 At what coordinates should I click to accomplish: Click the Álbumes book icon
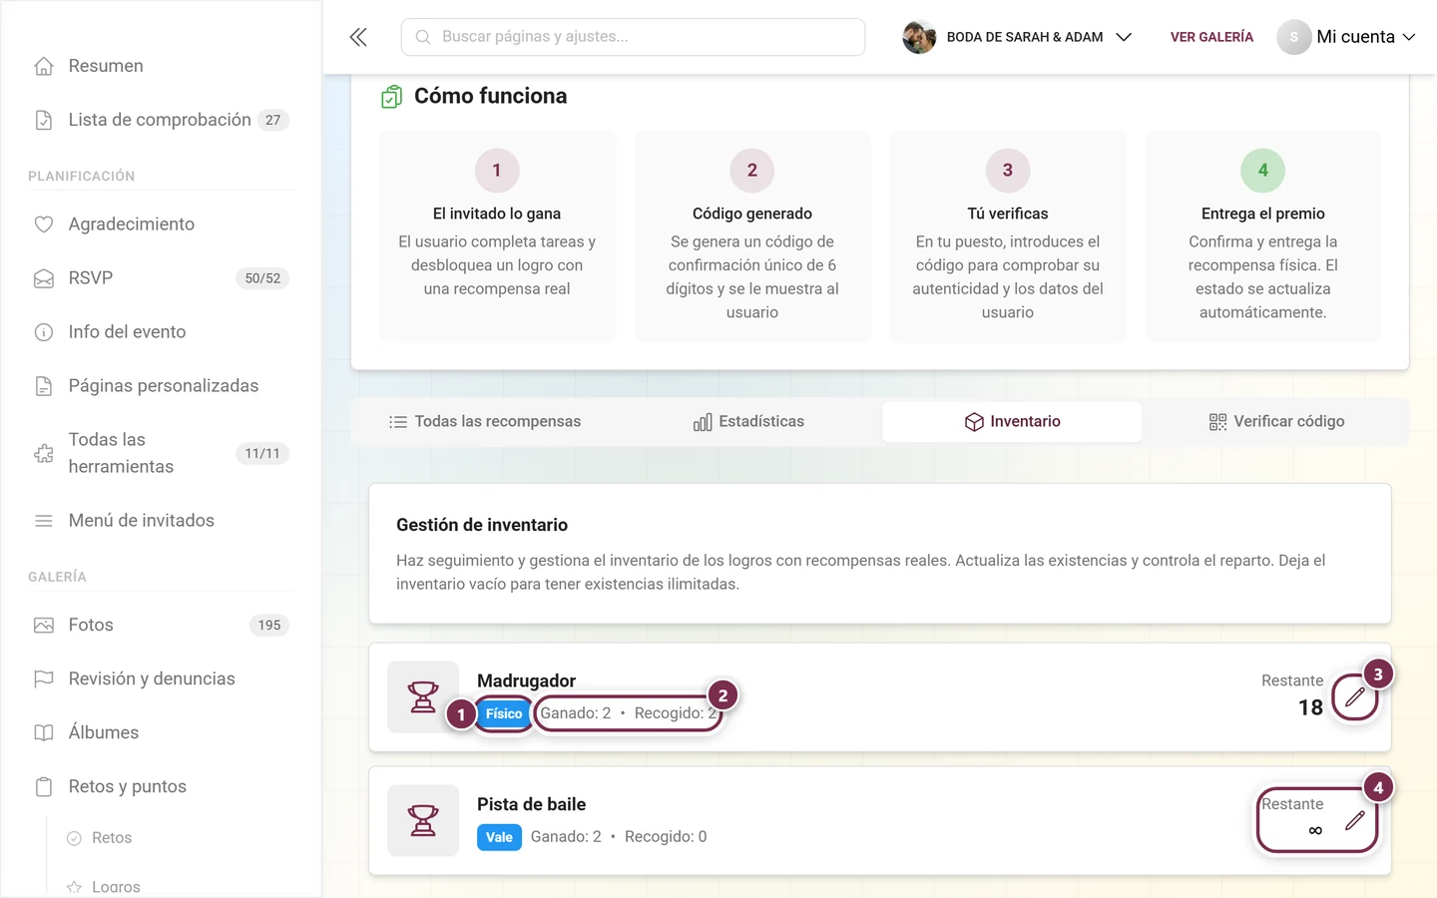pos(44,733)
